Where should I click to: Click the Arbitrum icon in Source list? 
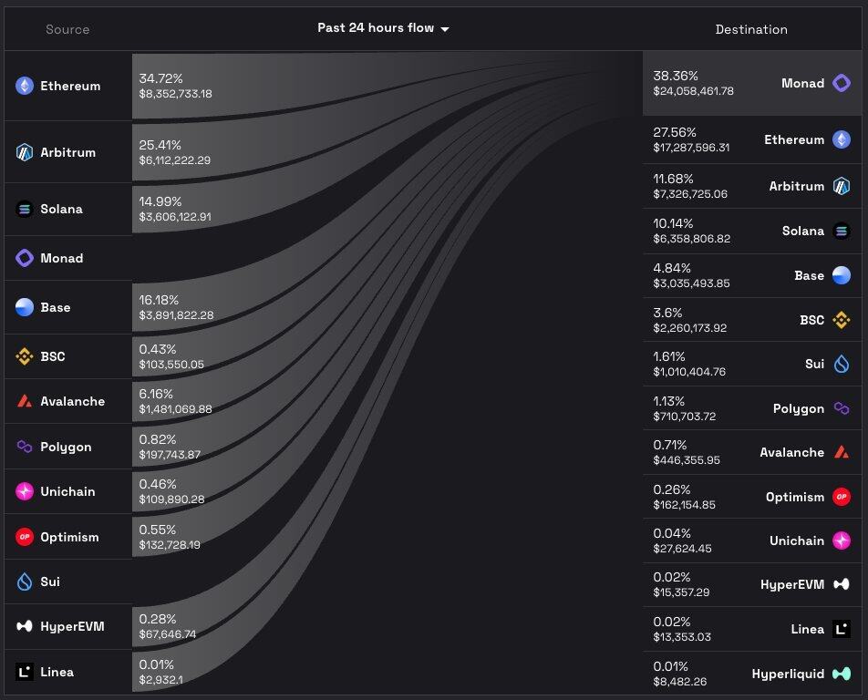(x=25, y=152)
